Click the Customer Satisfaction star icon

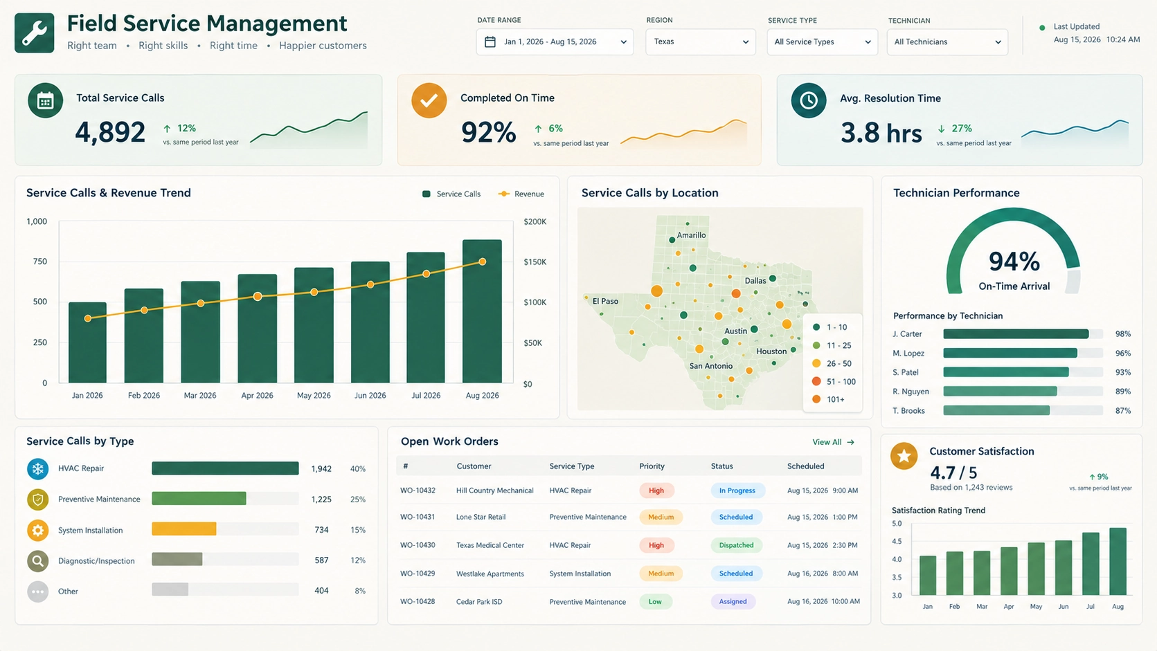(x=904, y=456)
